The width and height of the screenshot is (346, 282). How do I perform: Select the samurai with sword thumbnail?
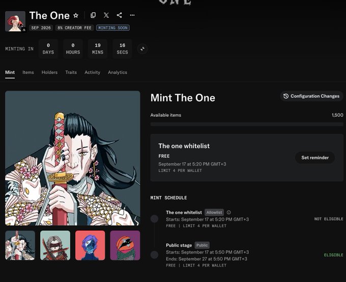coord(20,245)
